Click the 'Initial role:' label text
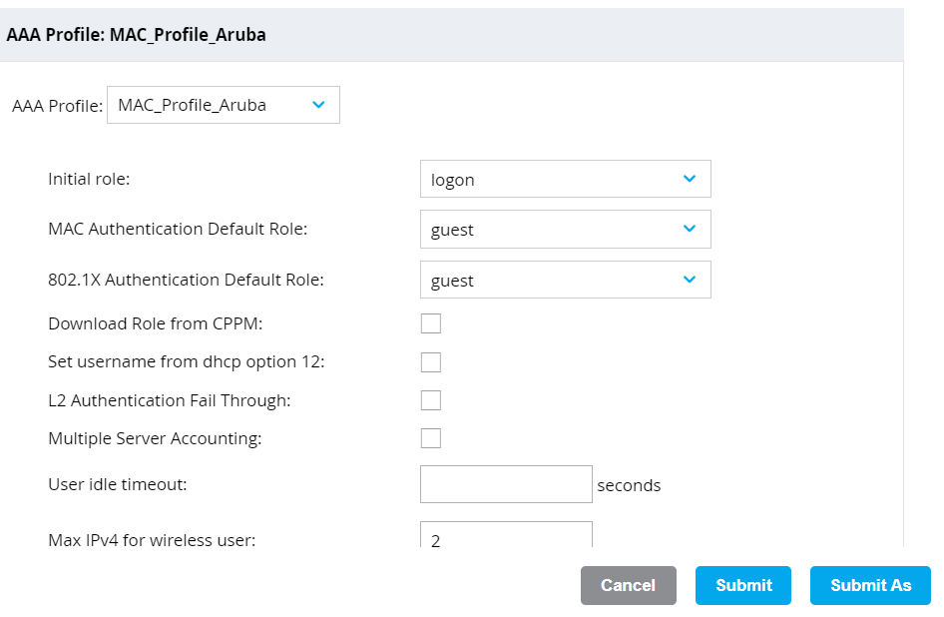 [x=89, y=179]
